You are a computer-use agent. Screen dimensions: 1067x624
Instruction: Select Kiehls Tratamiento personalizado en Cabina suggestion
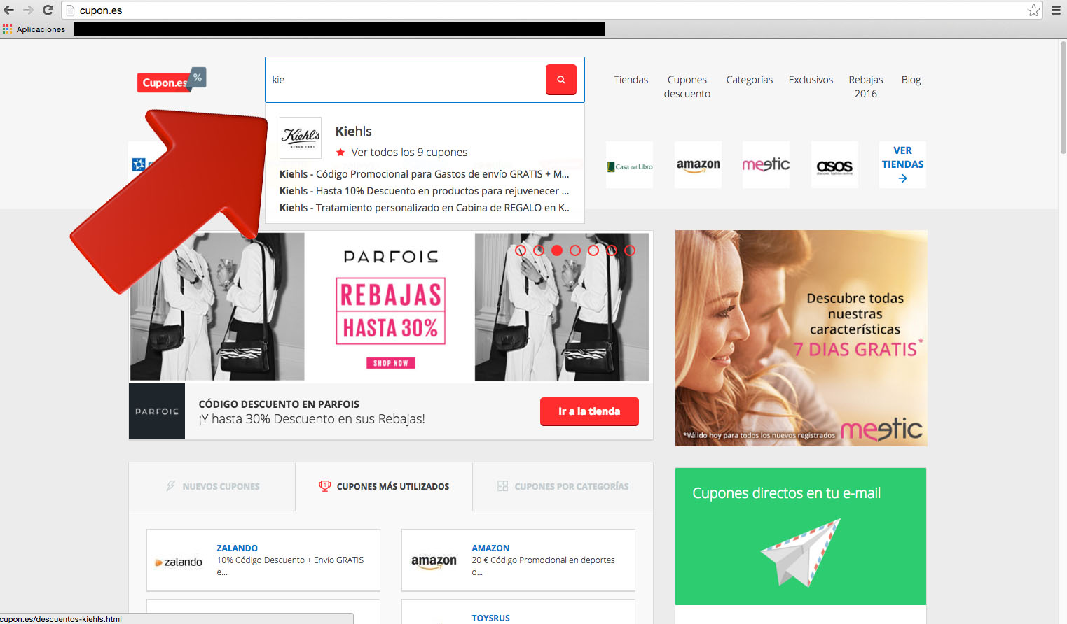tap(425, 208)
